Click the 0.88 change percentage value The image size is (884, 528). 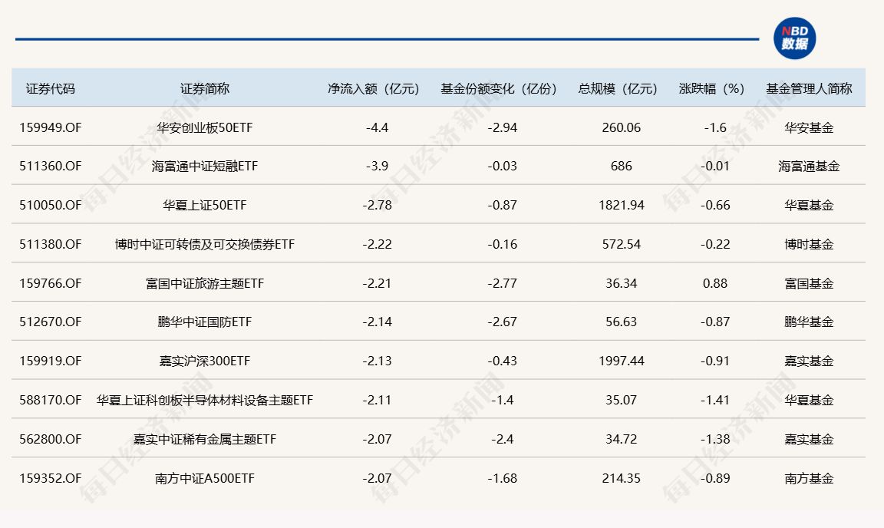[715, 283]
